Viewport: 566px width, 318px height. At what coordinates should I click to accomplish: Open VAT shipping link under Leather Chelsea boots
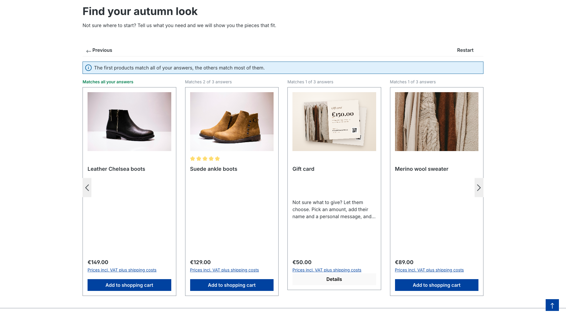pyautogui.click(x=122, y=270)
